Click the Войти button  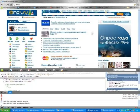click(x=32, y=34)
